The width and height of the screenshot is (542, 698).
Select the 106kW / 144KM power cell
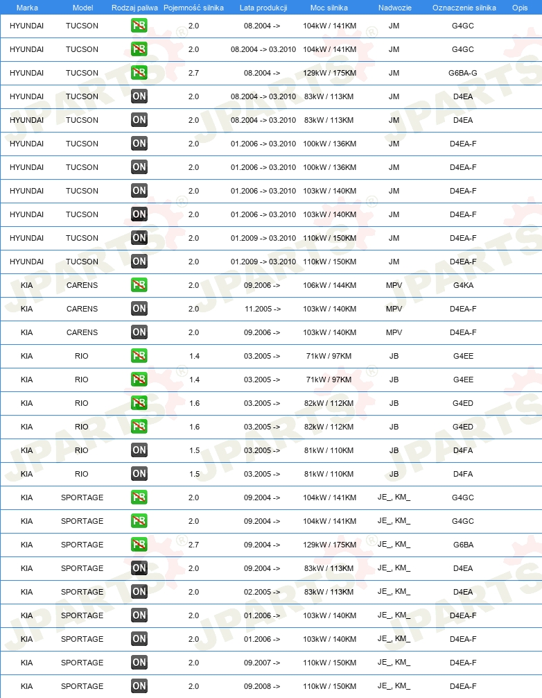coord(329,285)
